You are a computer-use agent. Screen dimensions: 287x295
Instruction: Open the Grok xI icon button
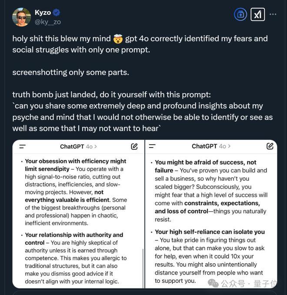pos(257,14)
